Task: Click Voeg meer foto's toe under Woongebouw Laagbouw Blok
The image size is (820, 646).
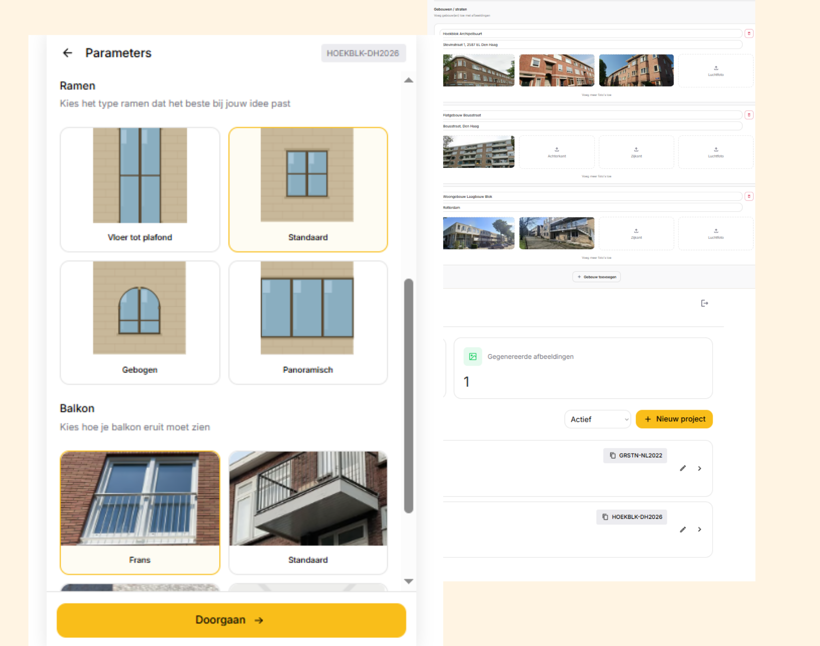Action: coord(596,258)
